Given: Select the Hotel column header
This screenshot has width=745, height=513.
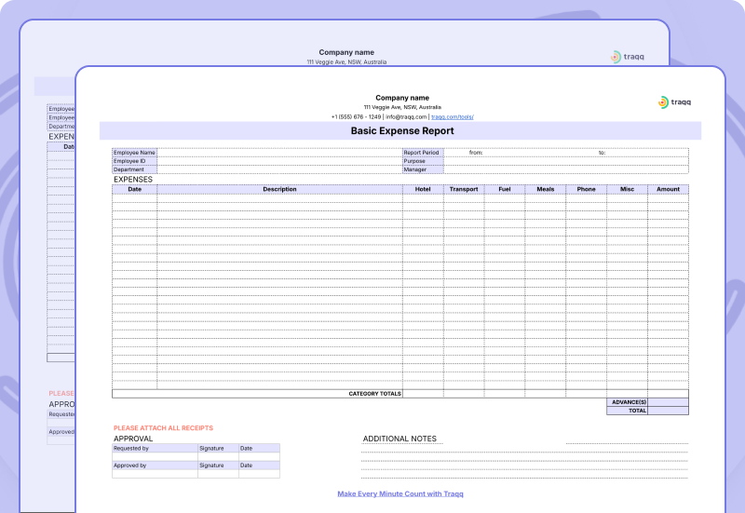Looking at the screenshot, I should point(423,189).
